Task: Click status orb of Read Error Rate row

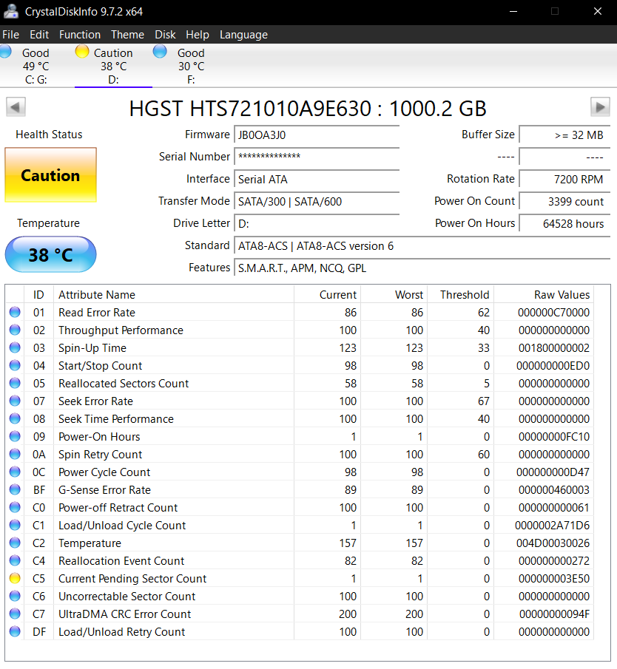Action: click(x=15, y=312)
